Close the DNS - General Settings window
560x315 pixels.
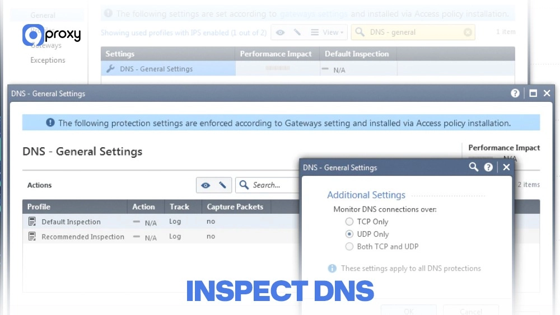[x=547, y=93]
